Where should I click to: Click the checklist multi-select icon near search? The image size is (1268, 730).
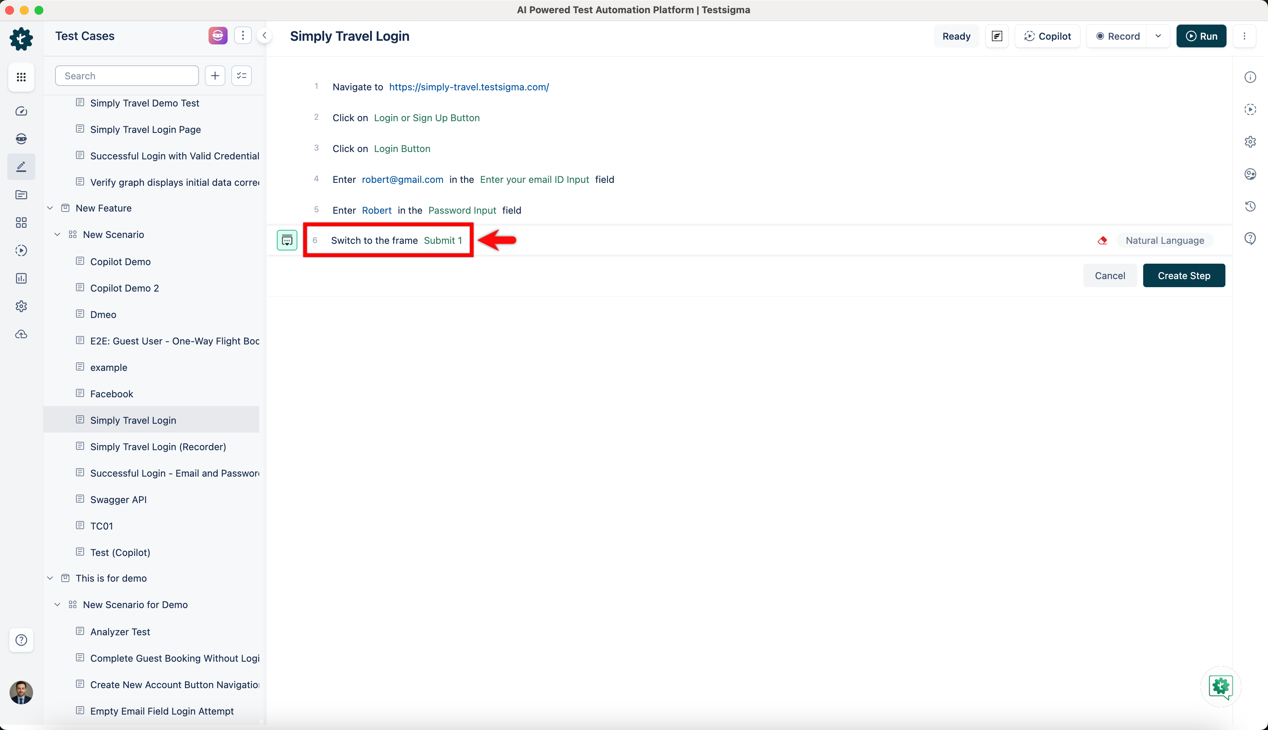point(242,76)
